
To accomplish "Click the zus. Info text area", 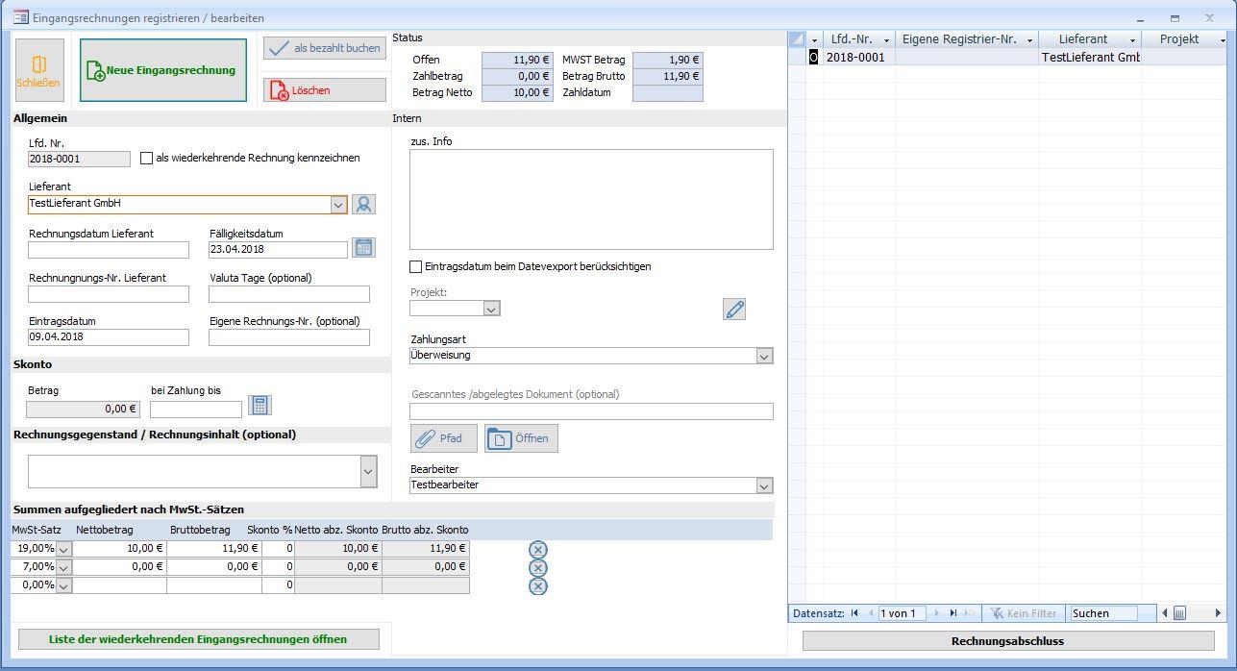I will 591,200.
